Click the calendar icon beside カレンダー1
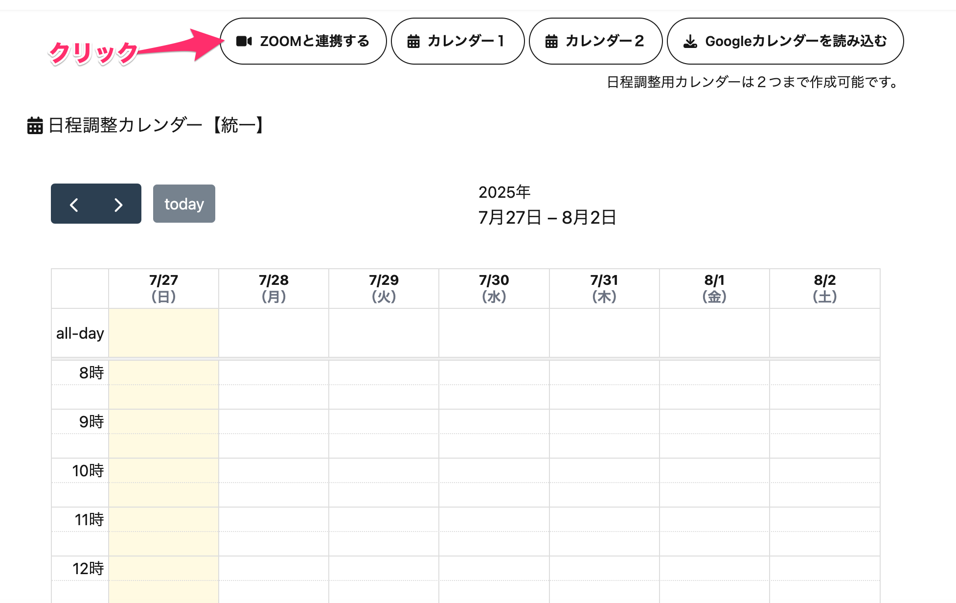The image size is (956, 603). tap(413, 41)
